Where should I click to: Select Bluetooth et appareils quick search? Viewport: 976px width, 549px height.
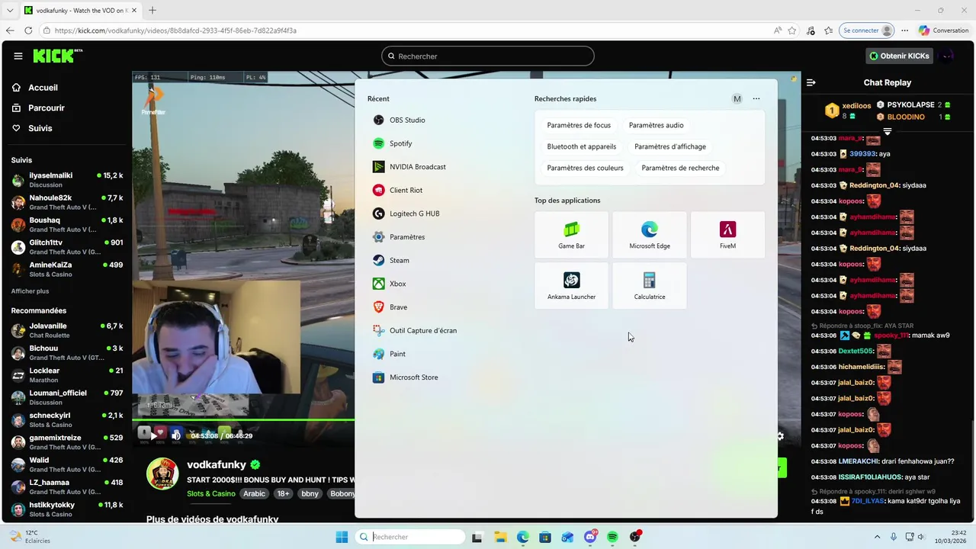tap(582, 146)
